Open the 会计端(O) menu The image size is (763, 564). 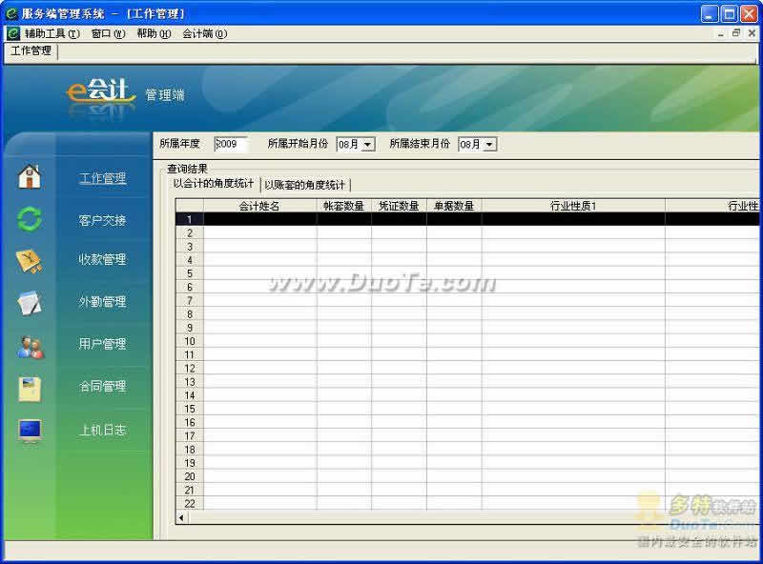coord(205,33)
